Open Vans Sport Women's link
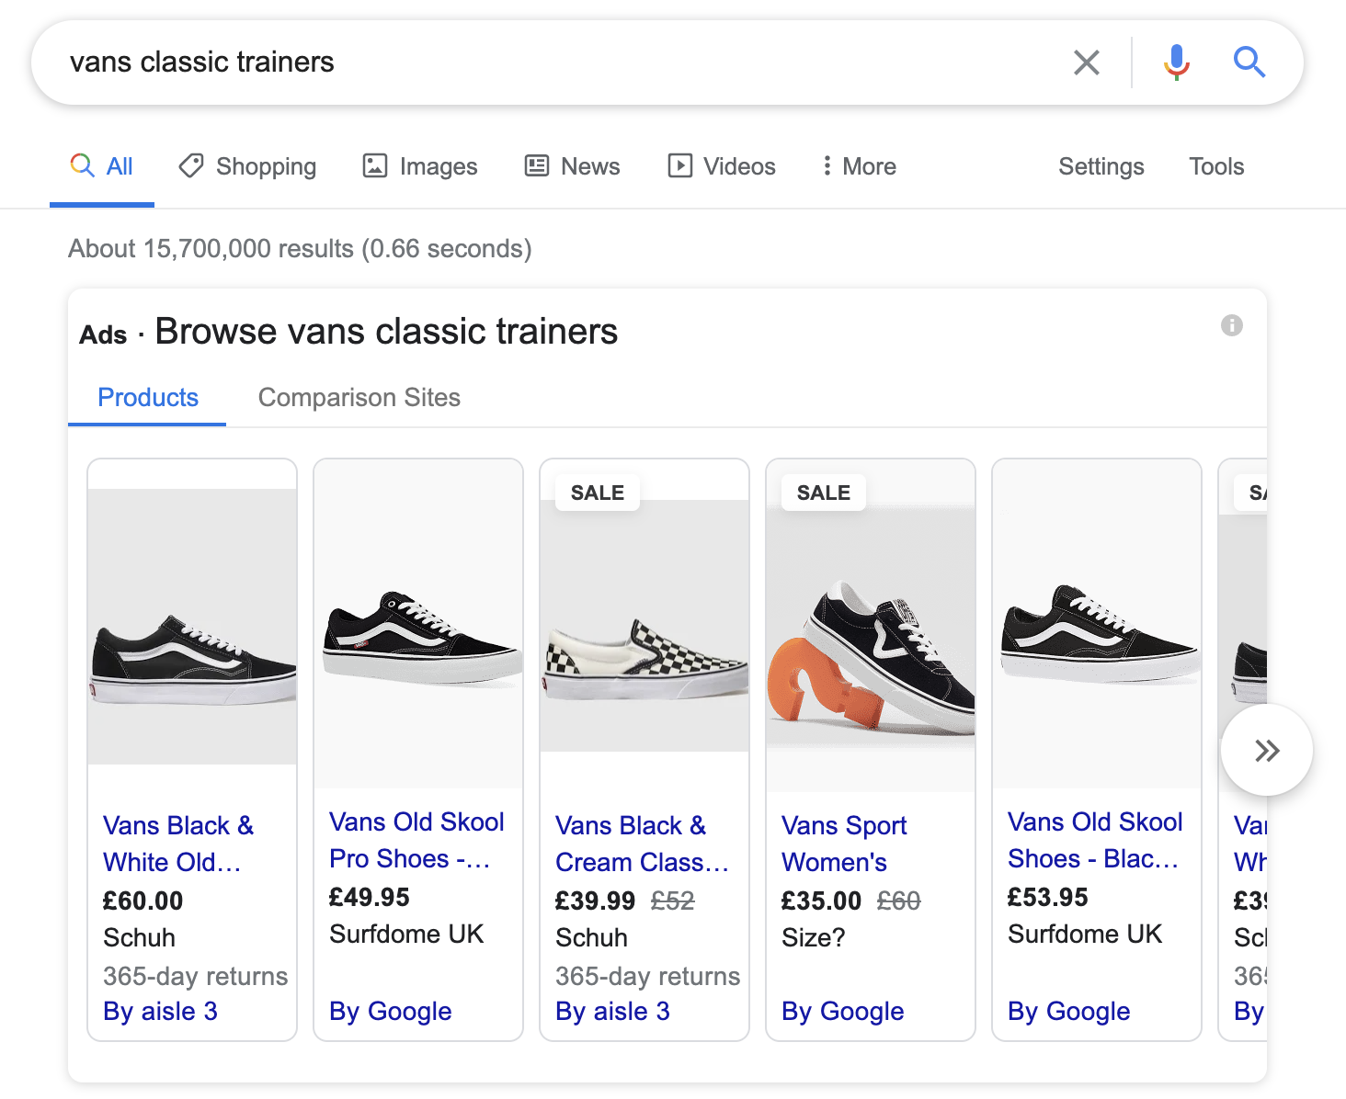Screen dimensions: 1346x1099 click(844, 844)
